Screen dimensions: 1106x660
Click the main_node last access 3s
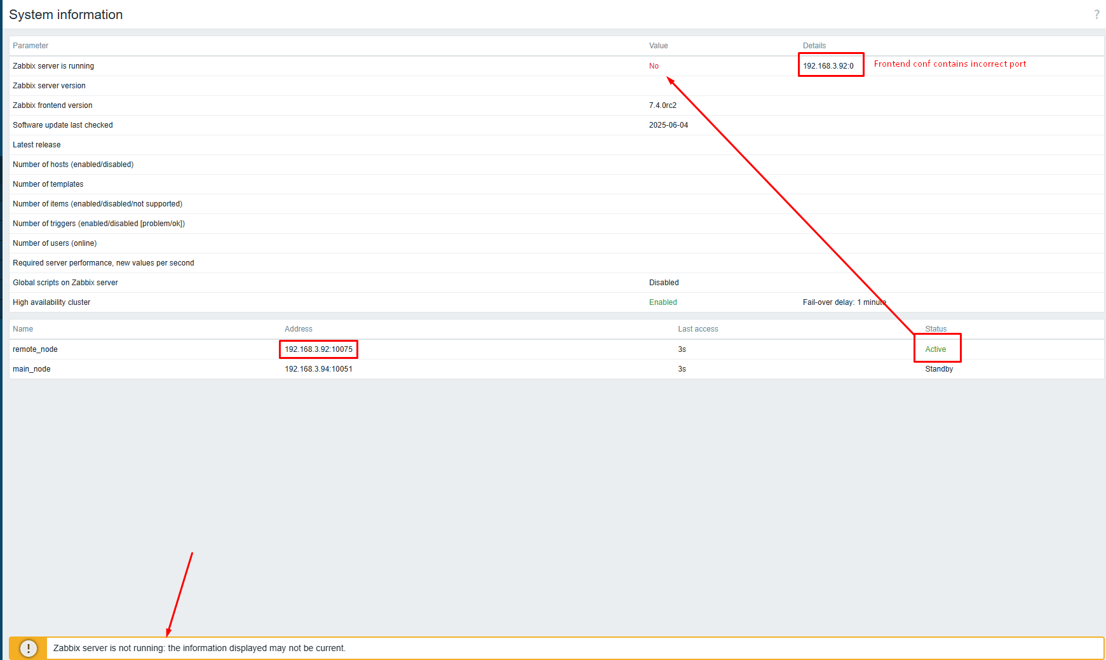[x=682, y=369]
